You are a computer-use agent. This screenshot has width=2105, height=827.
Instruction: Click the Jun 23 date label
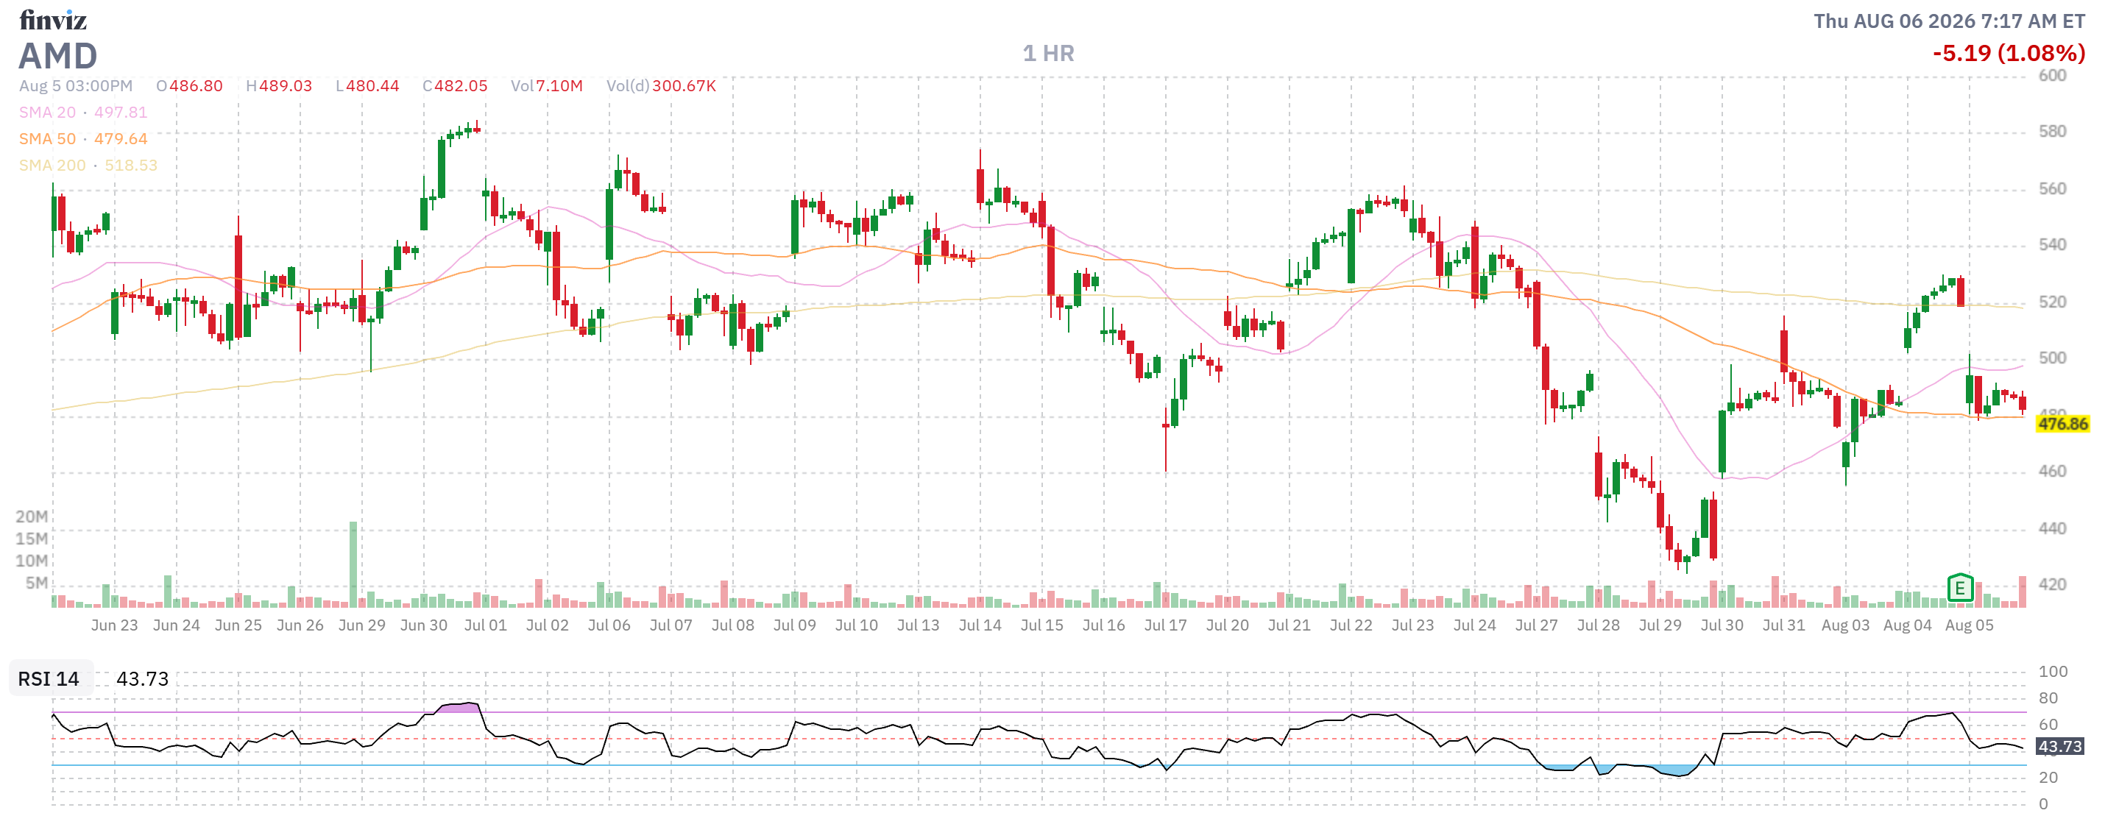tap(114, 625)
